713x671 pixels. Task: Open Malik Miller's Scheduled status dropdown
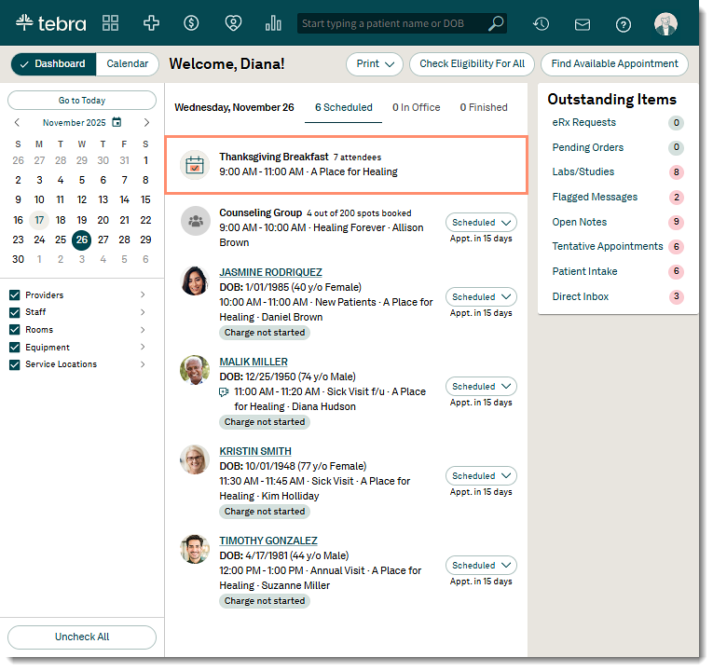click(x=481, y=387)
